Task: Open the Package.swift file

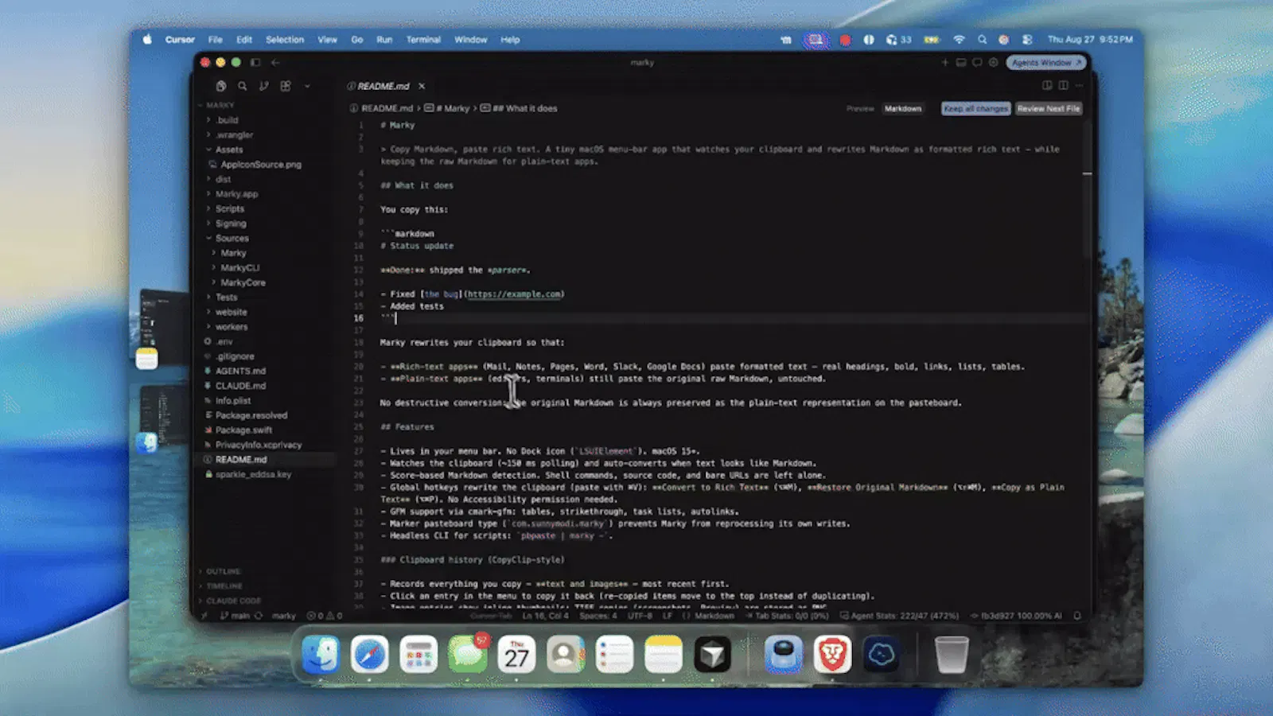Action: point(243,430)
